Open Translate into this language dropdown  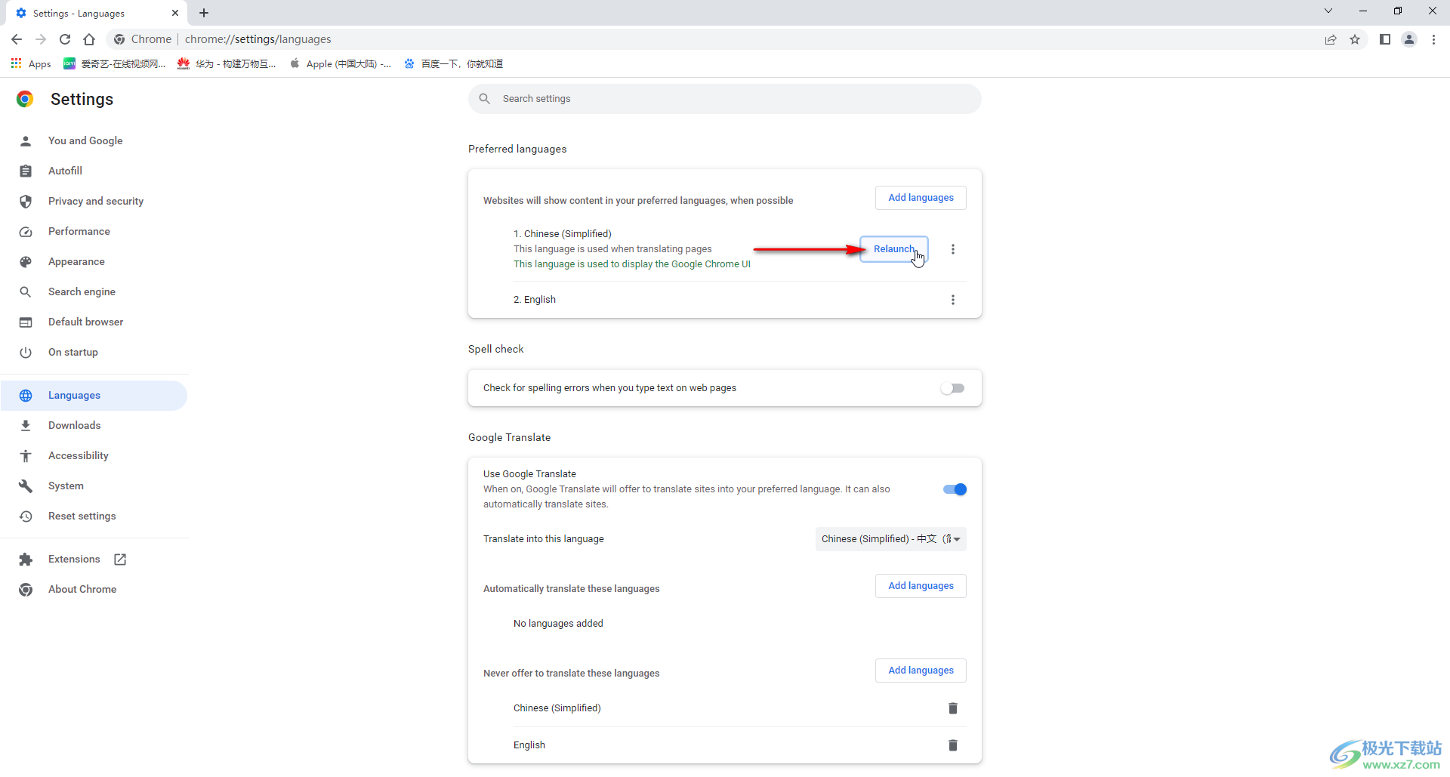[891, 539]
